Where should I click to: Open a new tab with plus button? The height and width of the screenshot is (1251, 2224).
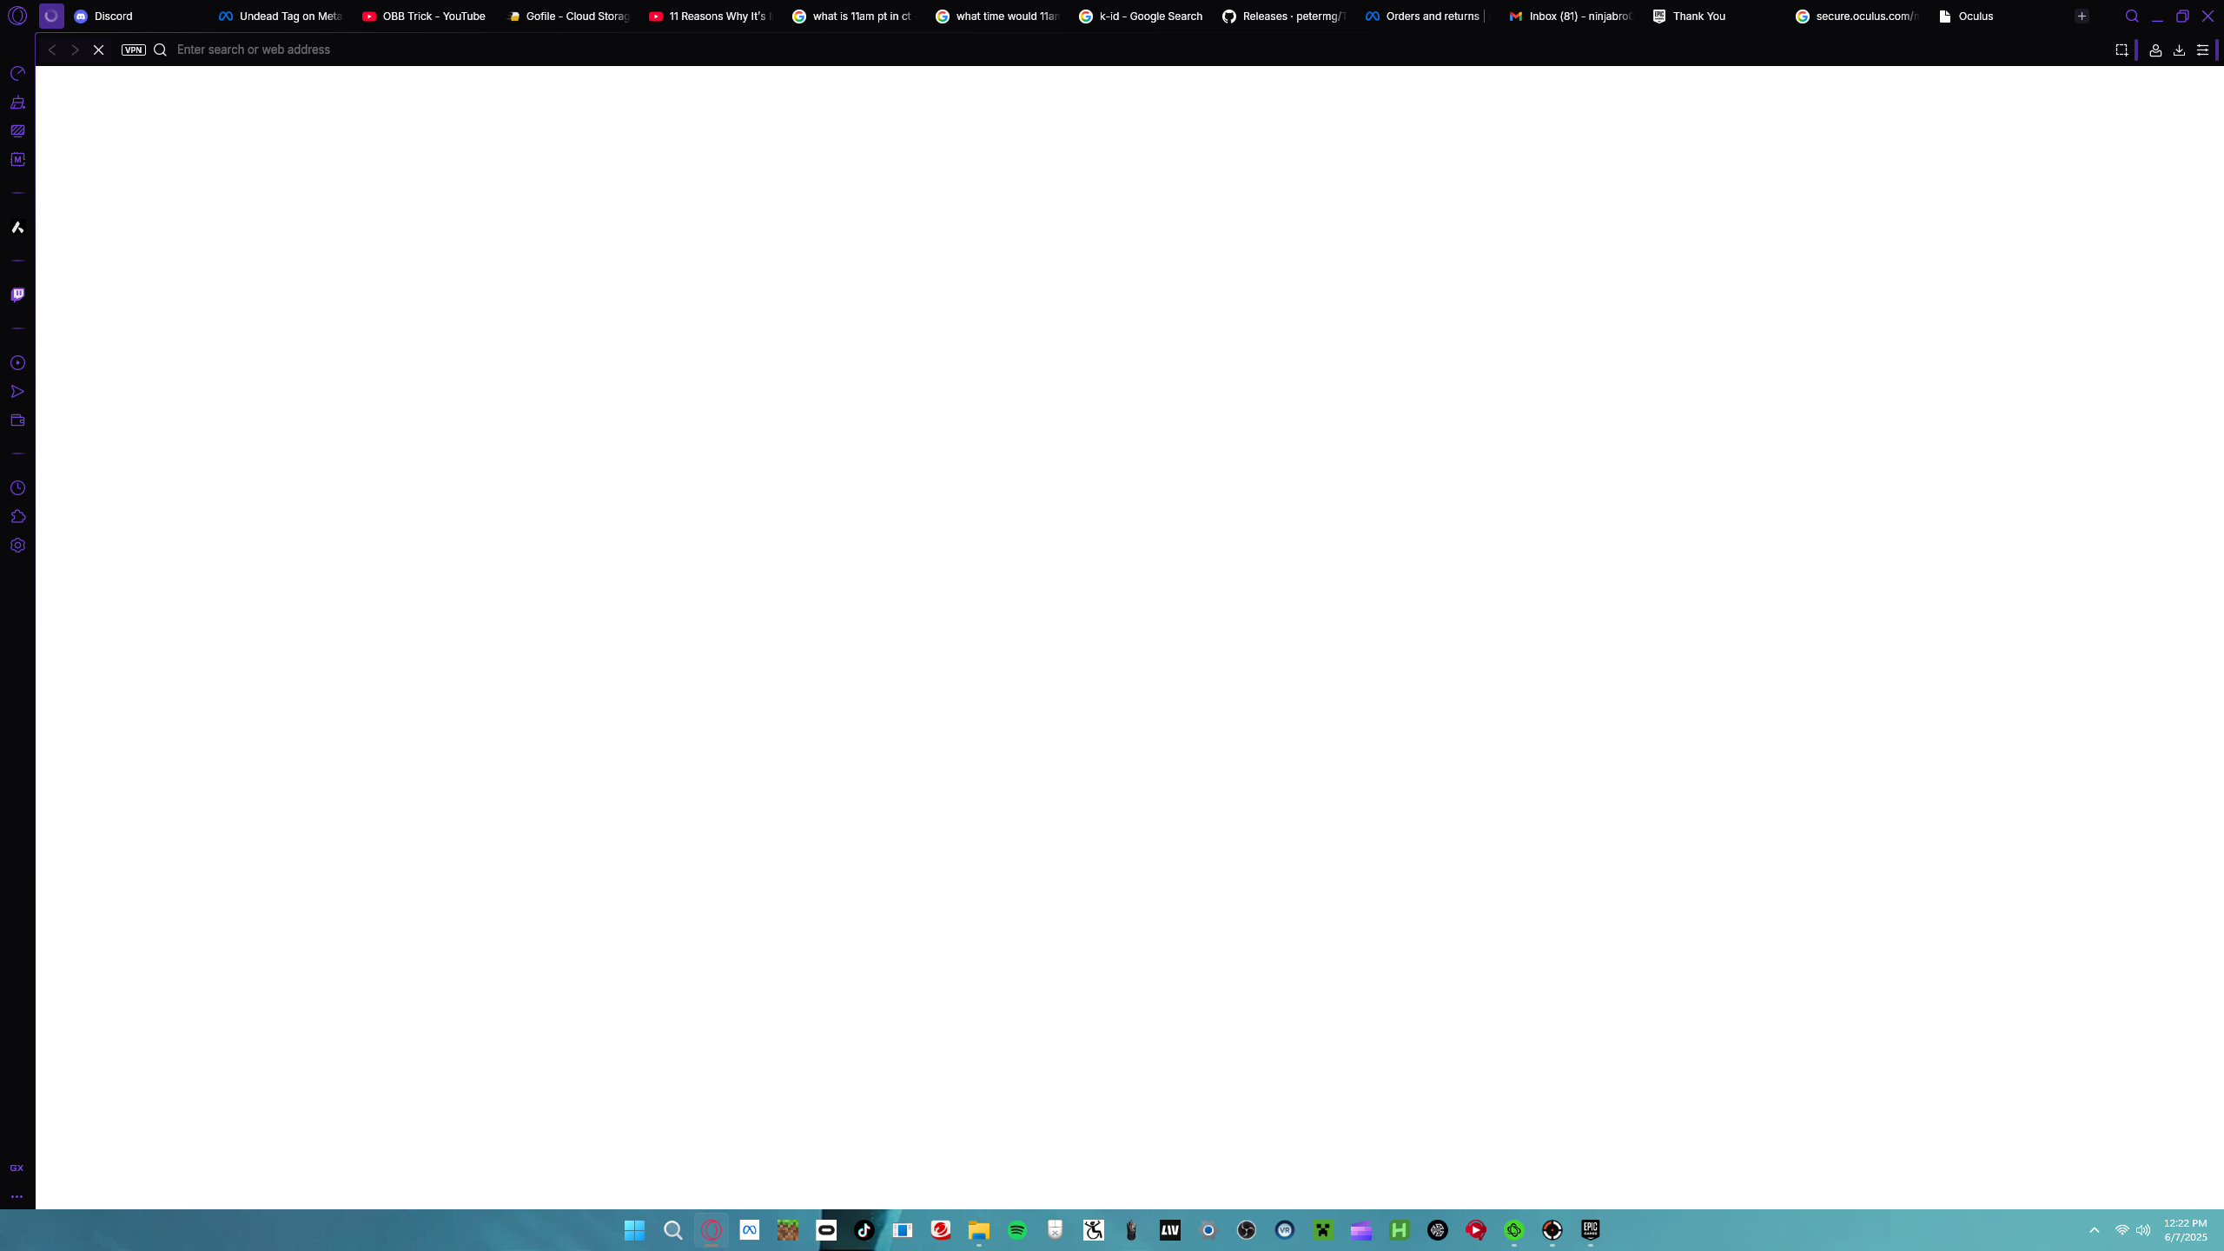(2082, 17)
